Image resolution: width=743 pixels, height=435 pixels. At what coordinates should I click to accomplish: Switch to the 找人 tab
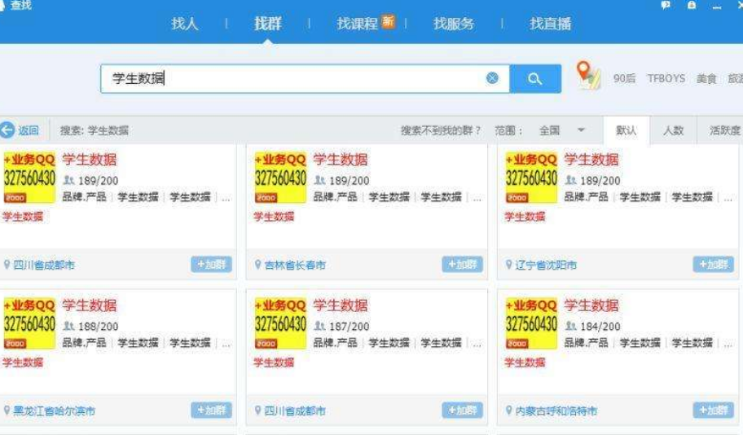pyautogui.click(x=184, y=24)
